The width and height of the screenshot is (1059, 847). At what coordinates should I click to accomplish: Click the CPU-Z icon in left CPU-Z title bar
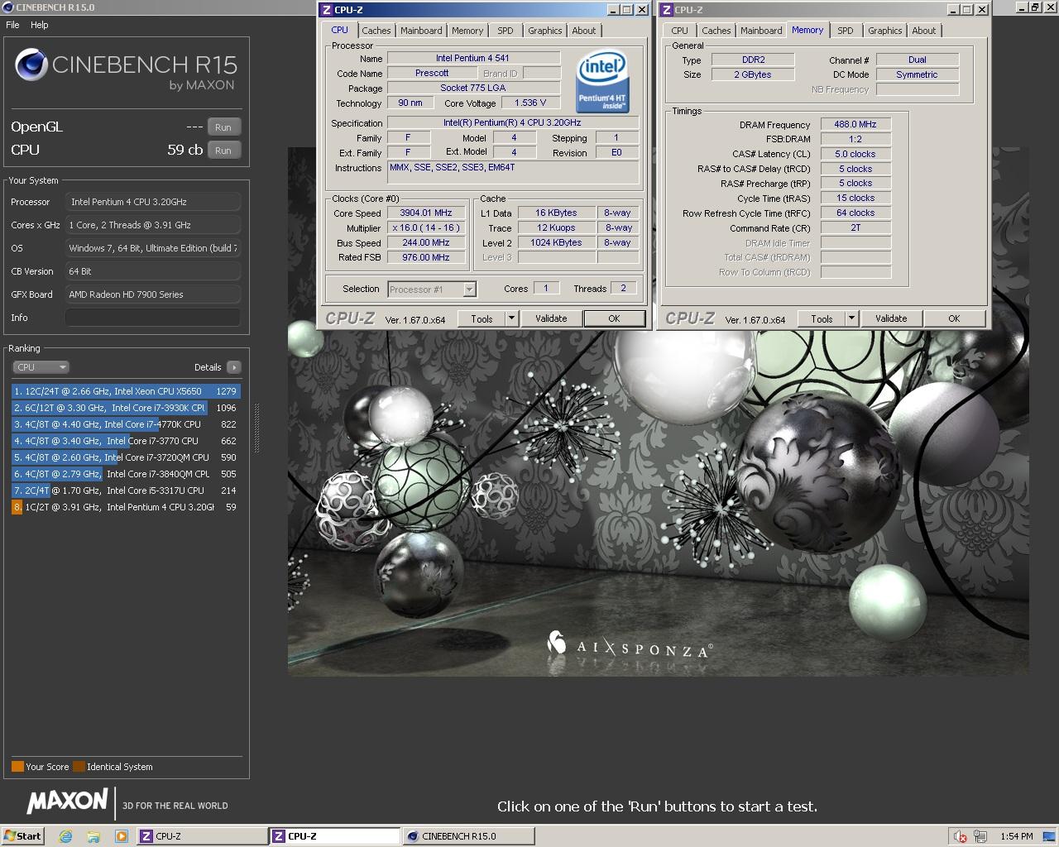tap(326, 10)
